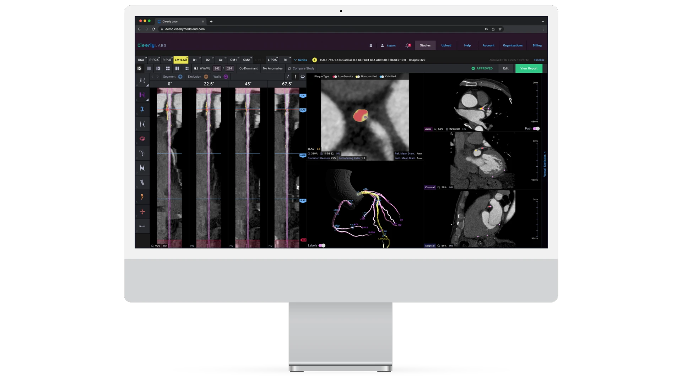Toggle the Labels switch in 3D view

(x=322, y=245)
